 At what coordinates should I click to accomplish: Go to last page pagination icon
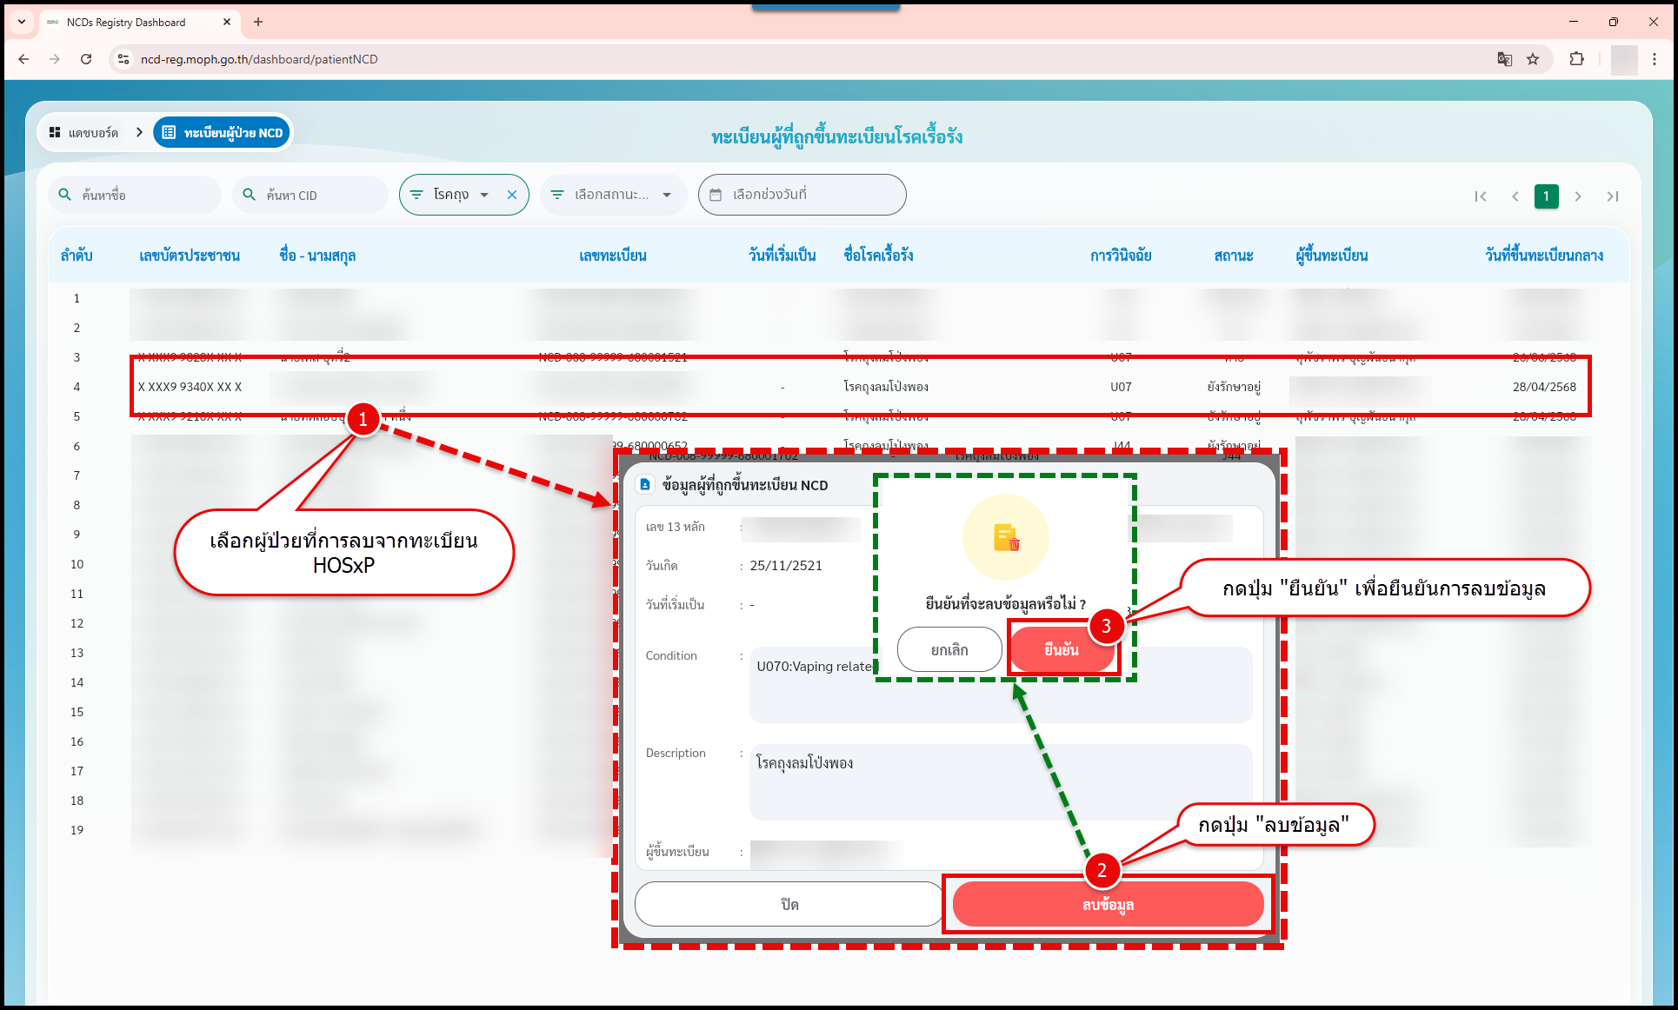[1612, 196]
